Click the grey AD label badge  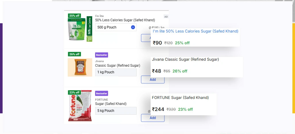166,17
